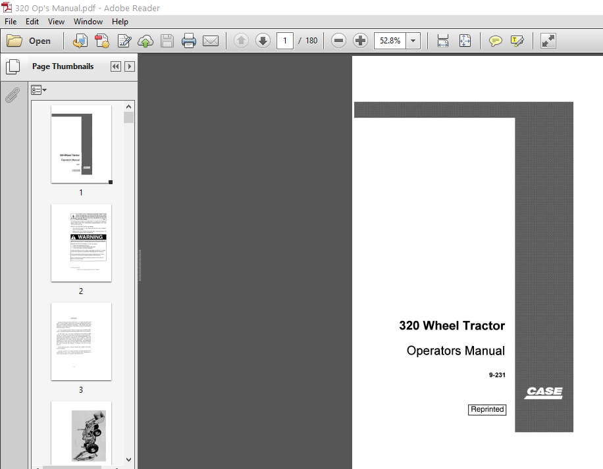This screenshot has height=469, width=603.
Task: Go to next page arrow
Action: click(x=263, y=41)
